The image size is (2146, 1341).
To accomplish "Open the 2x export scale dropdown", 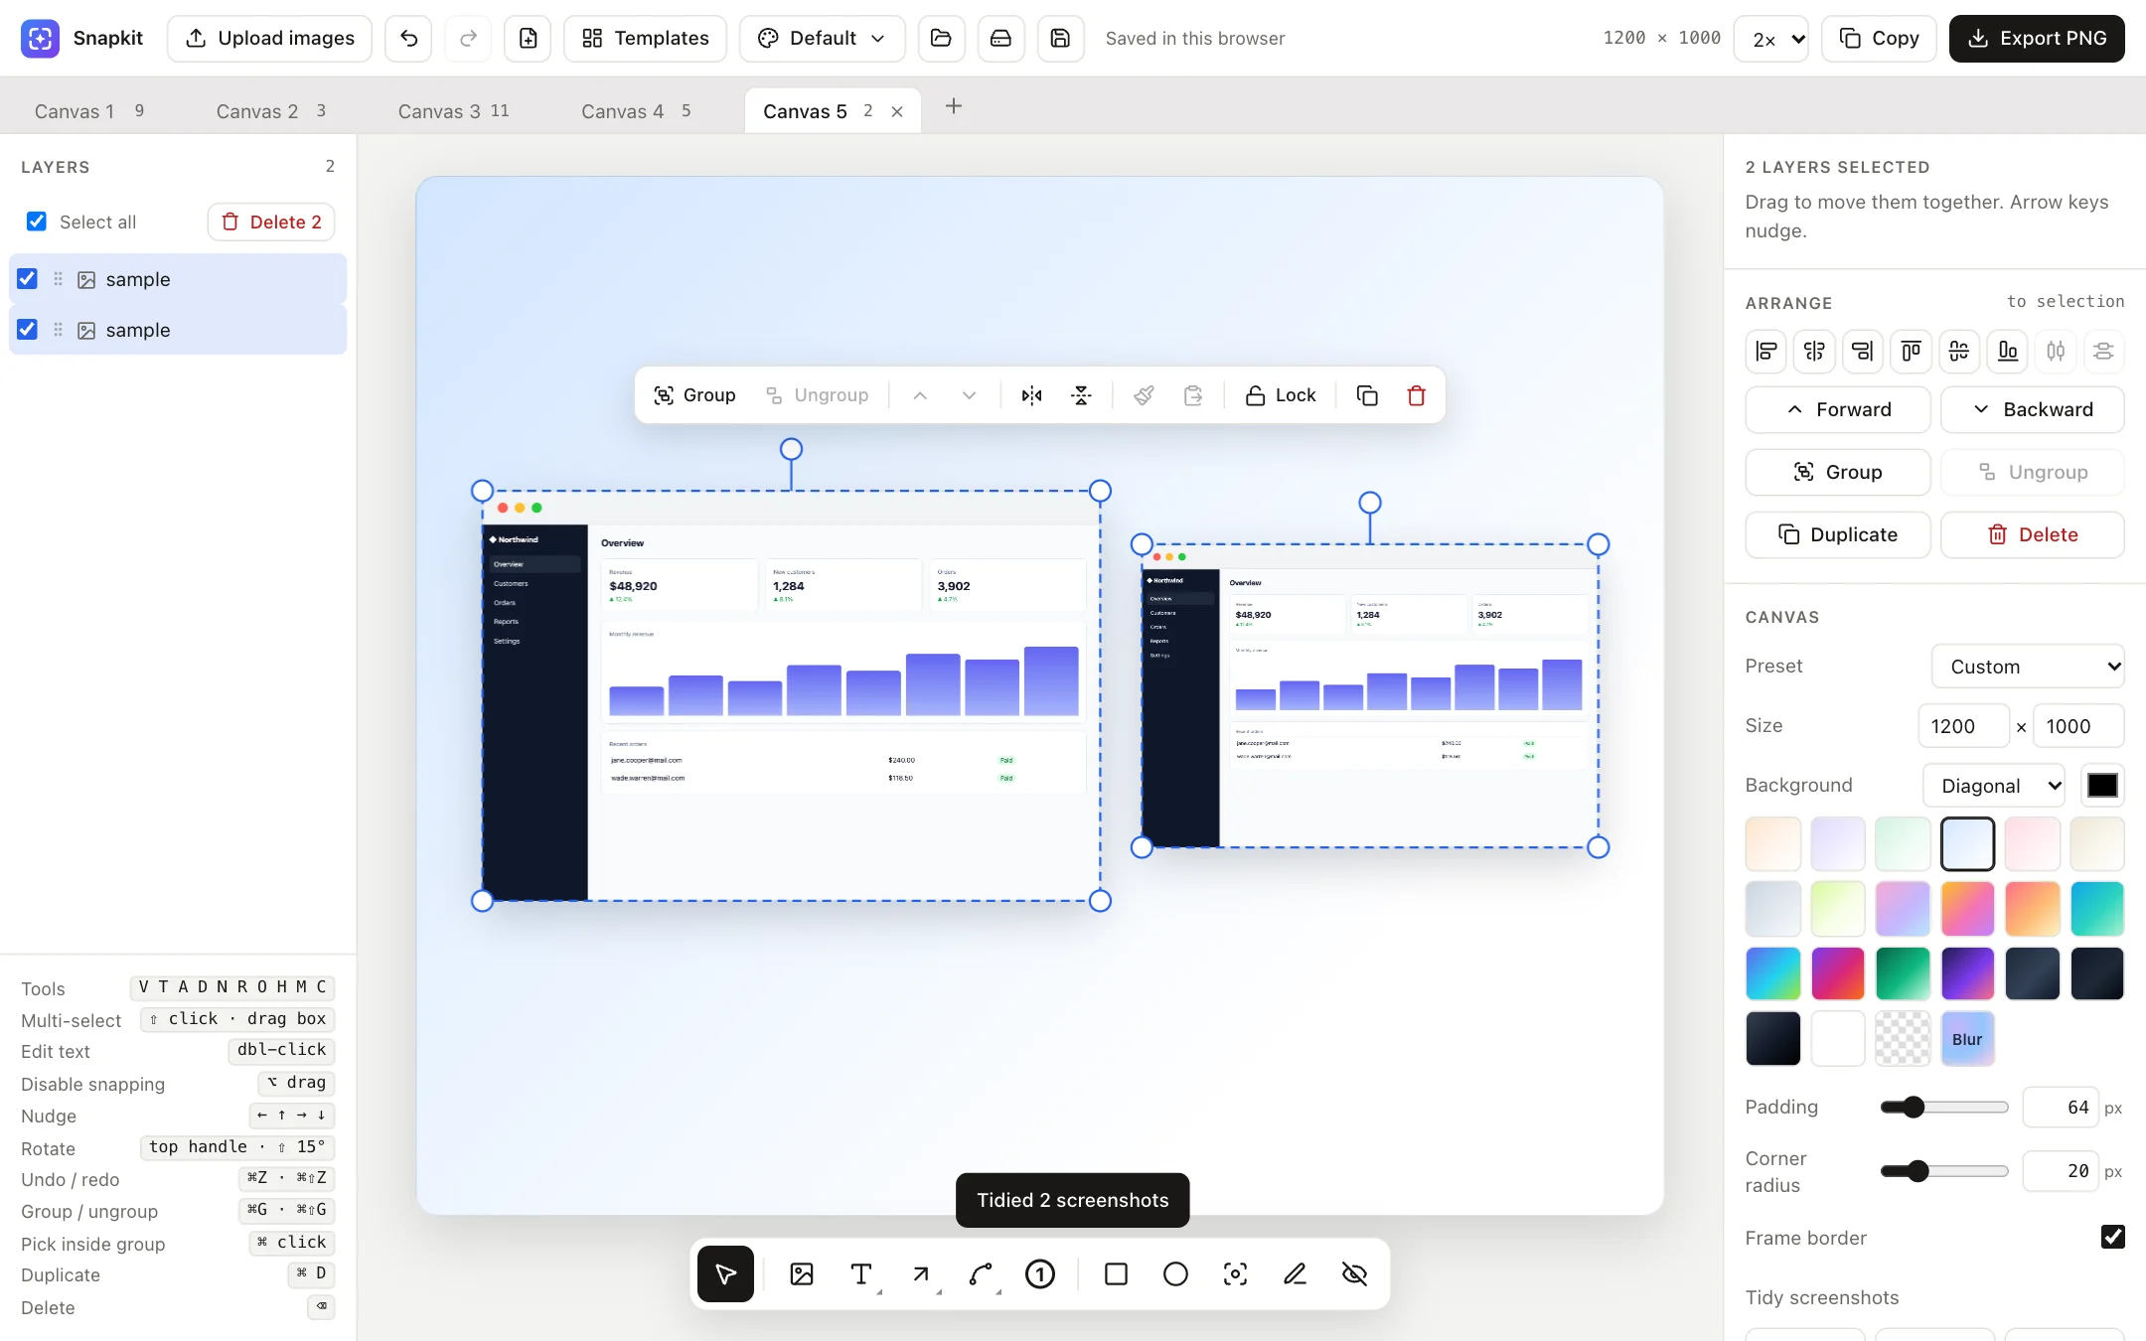I will (x=1770, y=39).
